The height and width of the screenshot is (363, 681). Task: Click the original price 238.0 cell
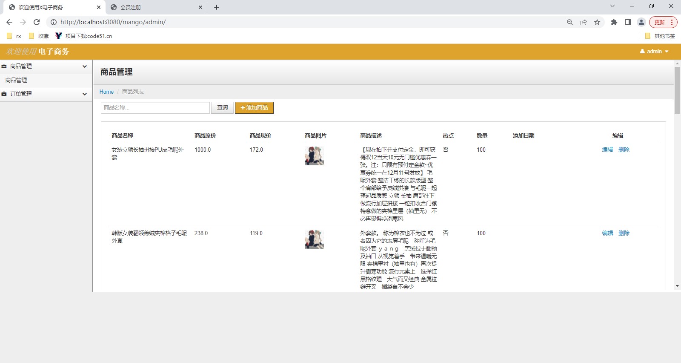point(201,233)
